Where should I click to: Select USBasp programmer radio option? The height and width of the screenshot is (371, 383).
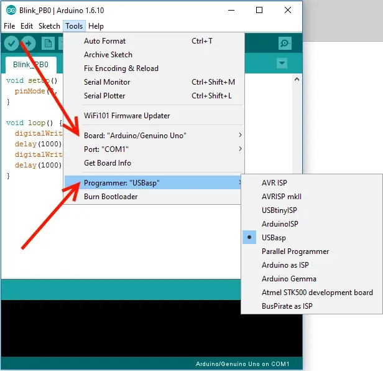pyautogui.click(x=274, y=238)
